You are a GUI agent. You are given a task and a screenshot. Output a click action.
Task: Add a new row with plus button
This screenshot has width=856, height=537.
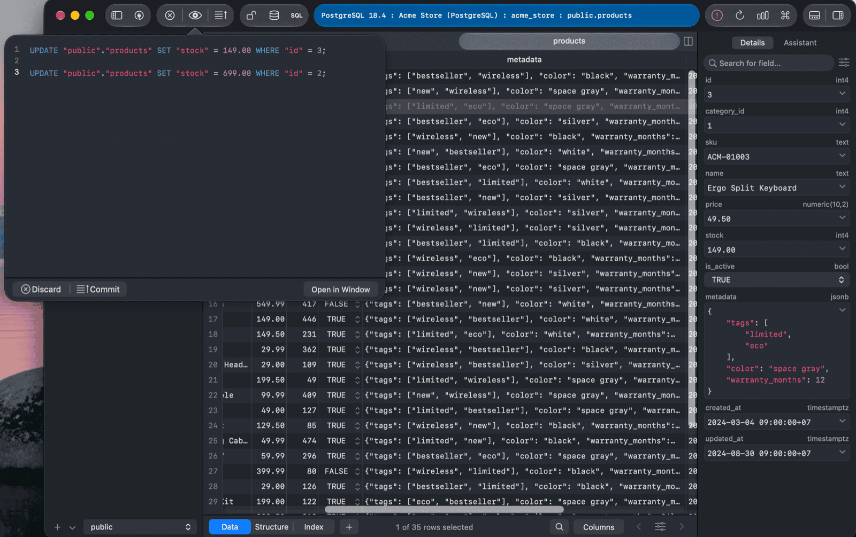(349, 527)
